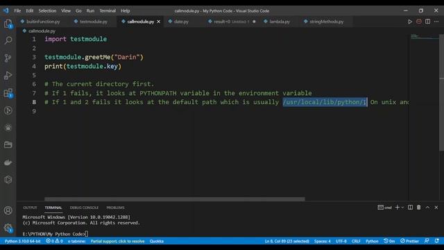Click the feedback icon in status bar
Viewport: 444px width, 250px height.
click(x=427, y=241)
